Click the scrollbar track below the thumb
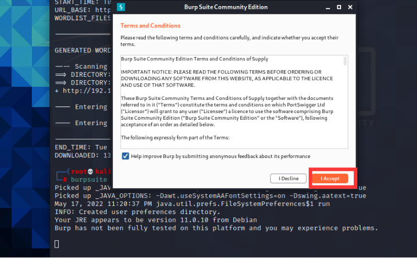 pyautogui.click(x=345, y=110)
